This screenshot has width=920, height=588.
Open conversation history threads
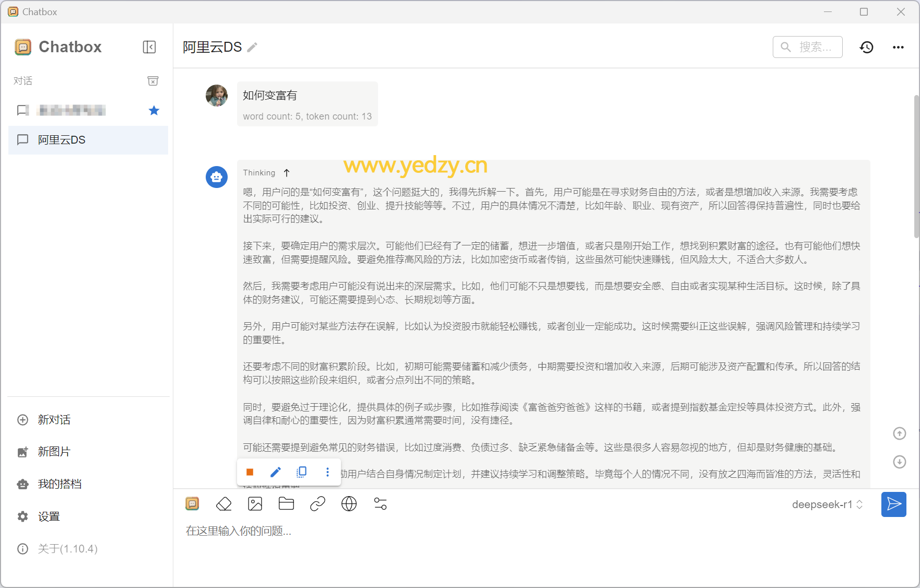click(867, 47)
